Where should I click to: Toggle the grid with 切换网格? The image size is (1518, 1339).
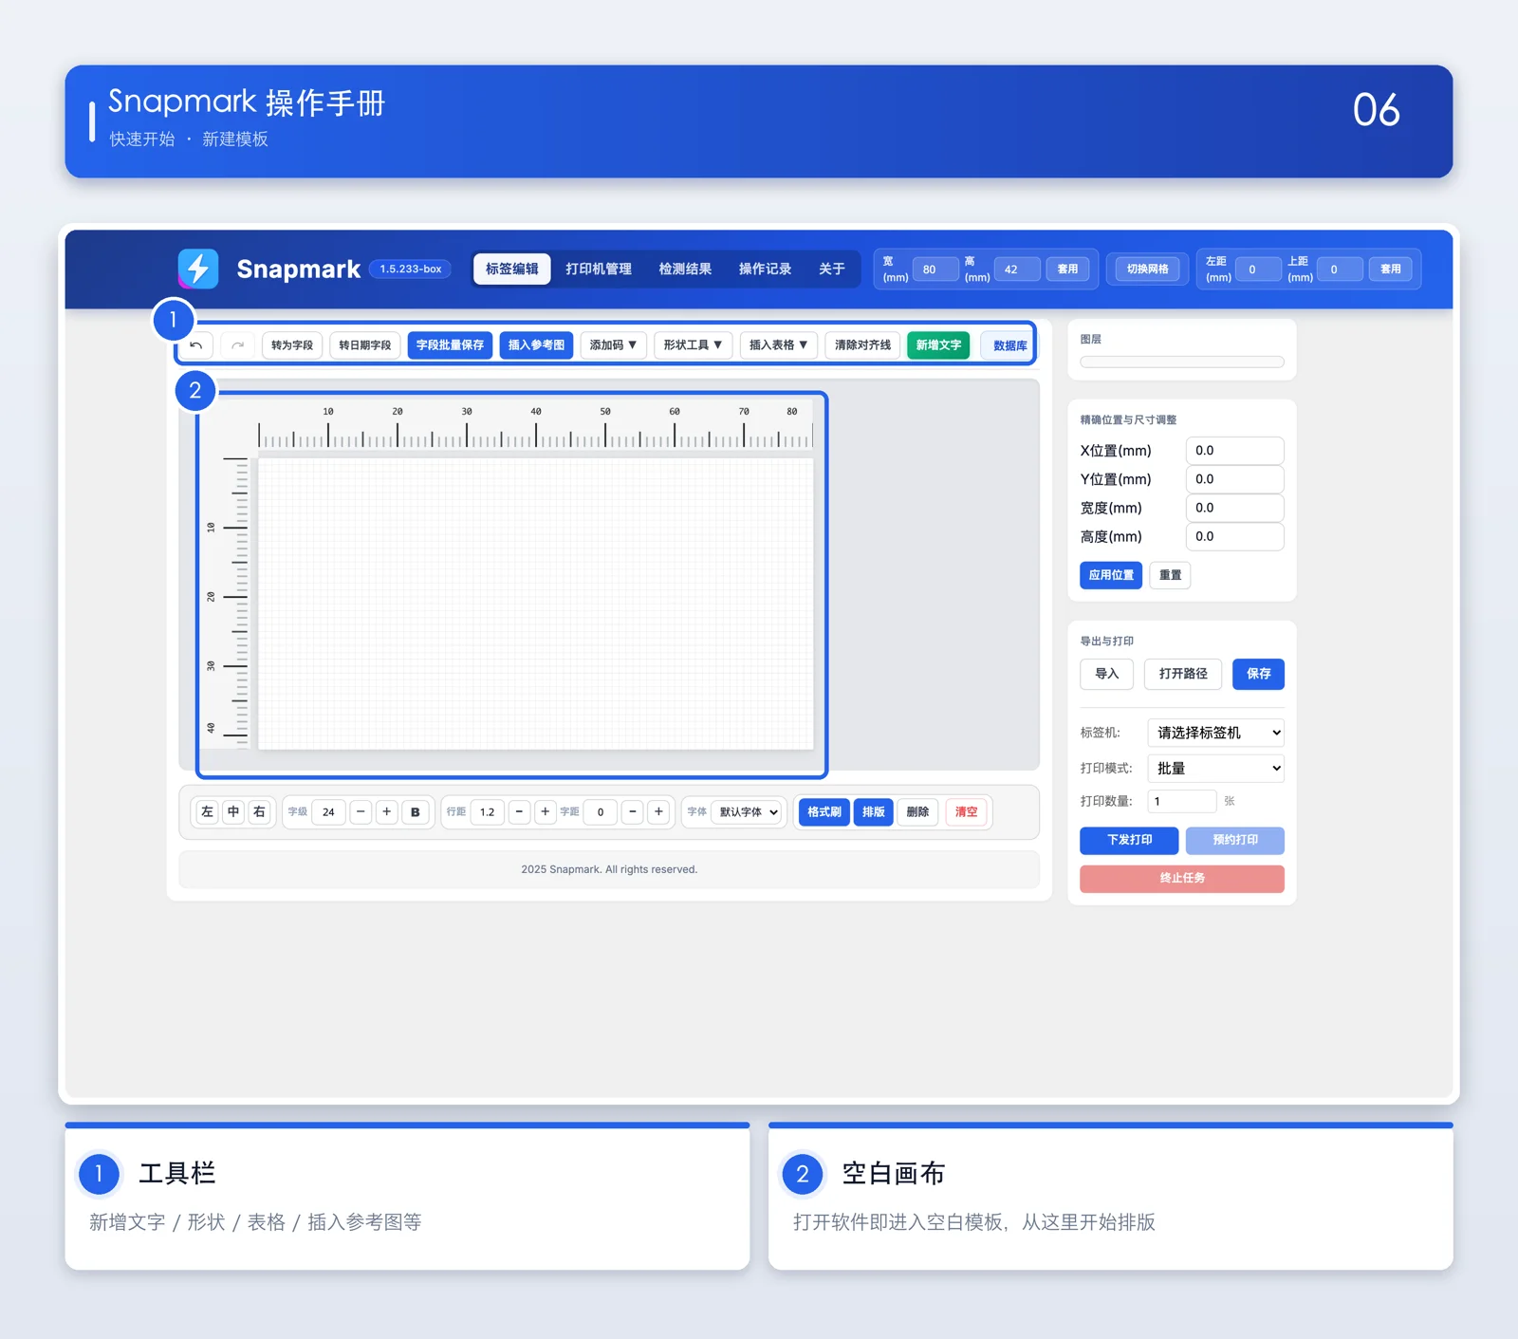[1148, 270]
